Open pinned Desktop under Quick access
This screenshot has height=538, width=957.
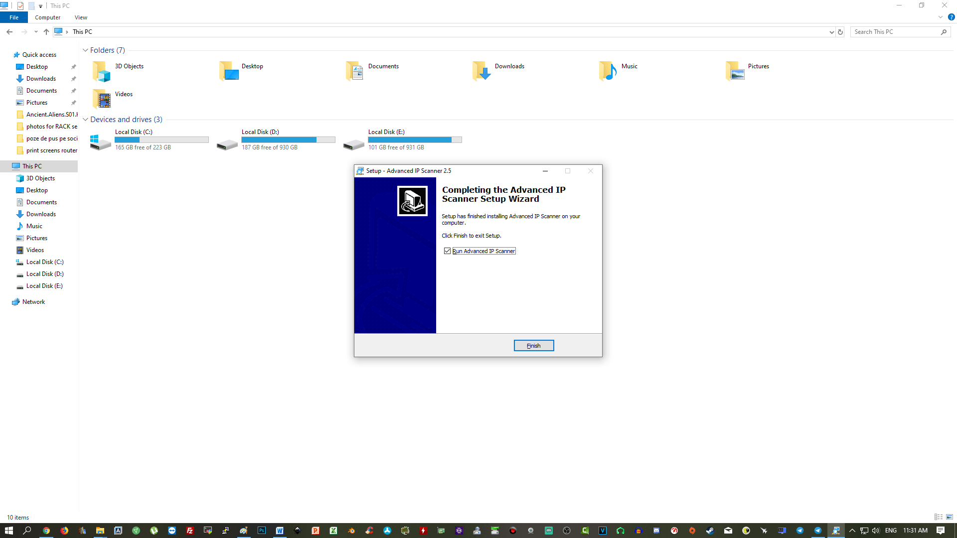pos(37,67)
